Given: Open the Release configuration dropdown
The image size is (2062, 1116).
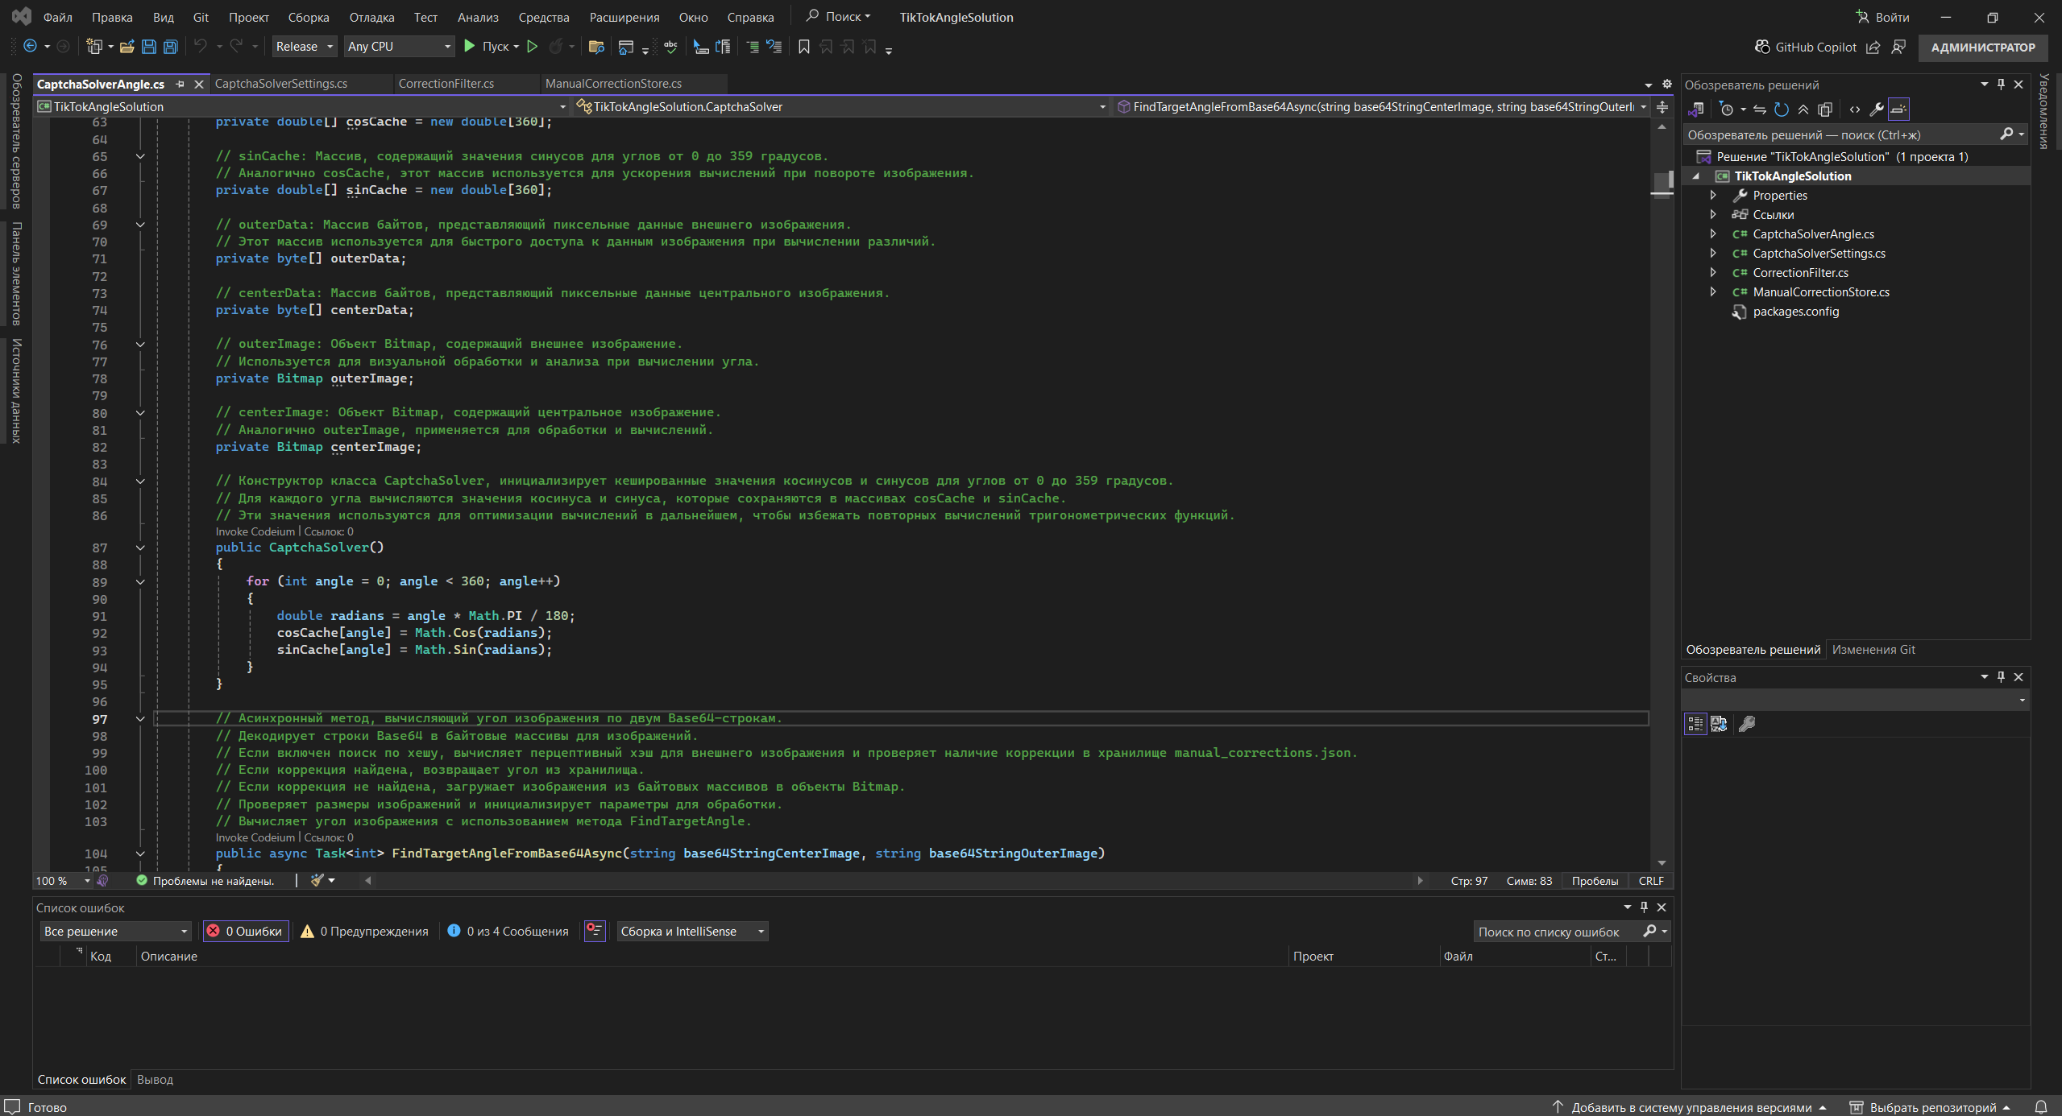Looking at the screenshot, I should [x=304, y=47].
